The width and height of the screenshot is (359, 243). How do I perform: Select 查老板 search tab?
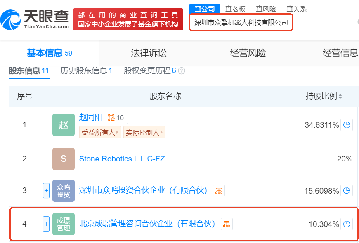click(x=235, y=9)
